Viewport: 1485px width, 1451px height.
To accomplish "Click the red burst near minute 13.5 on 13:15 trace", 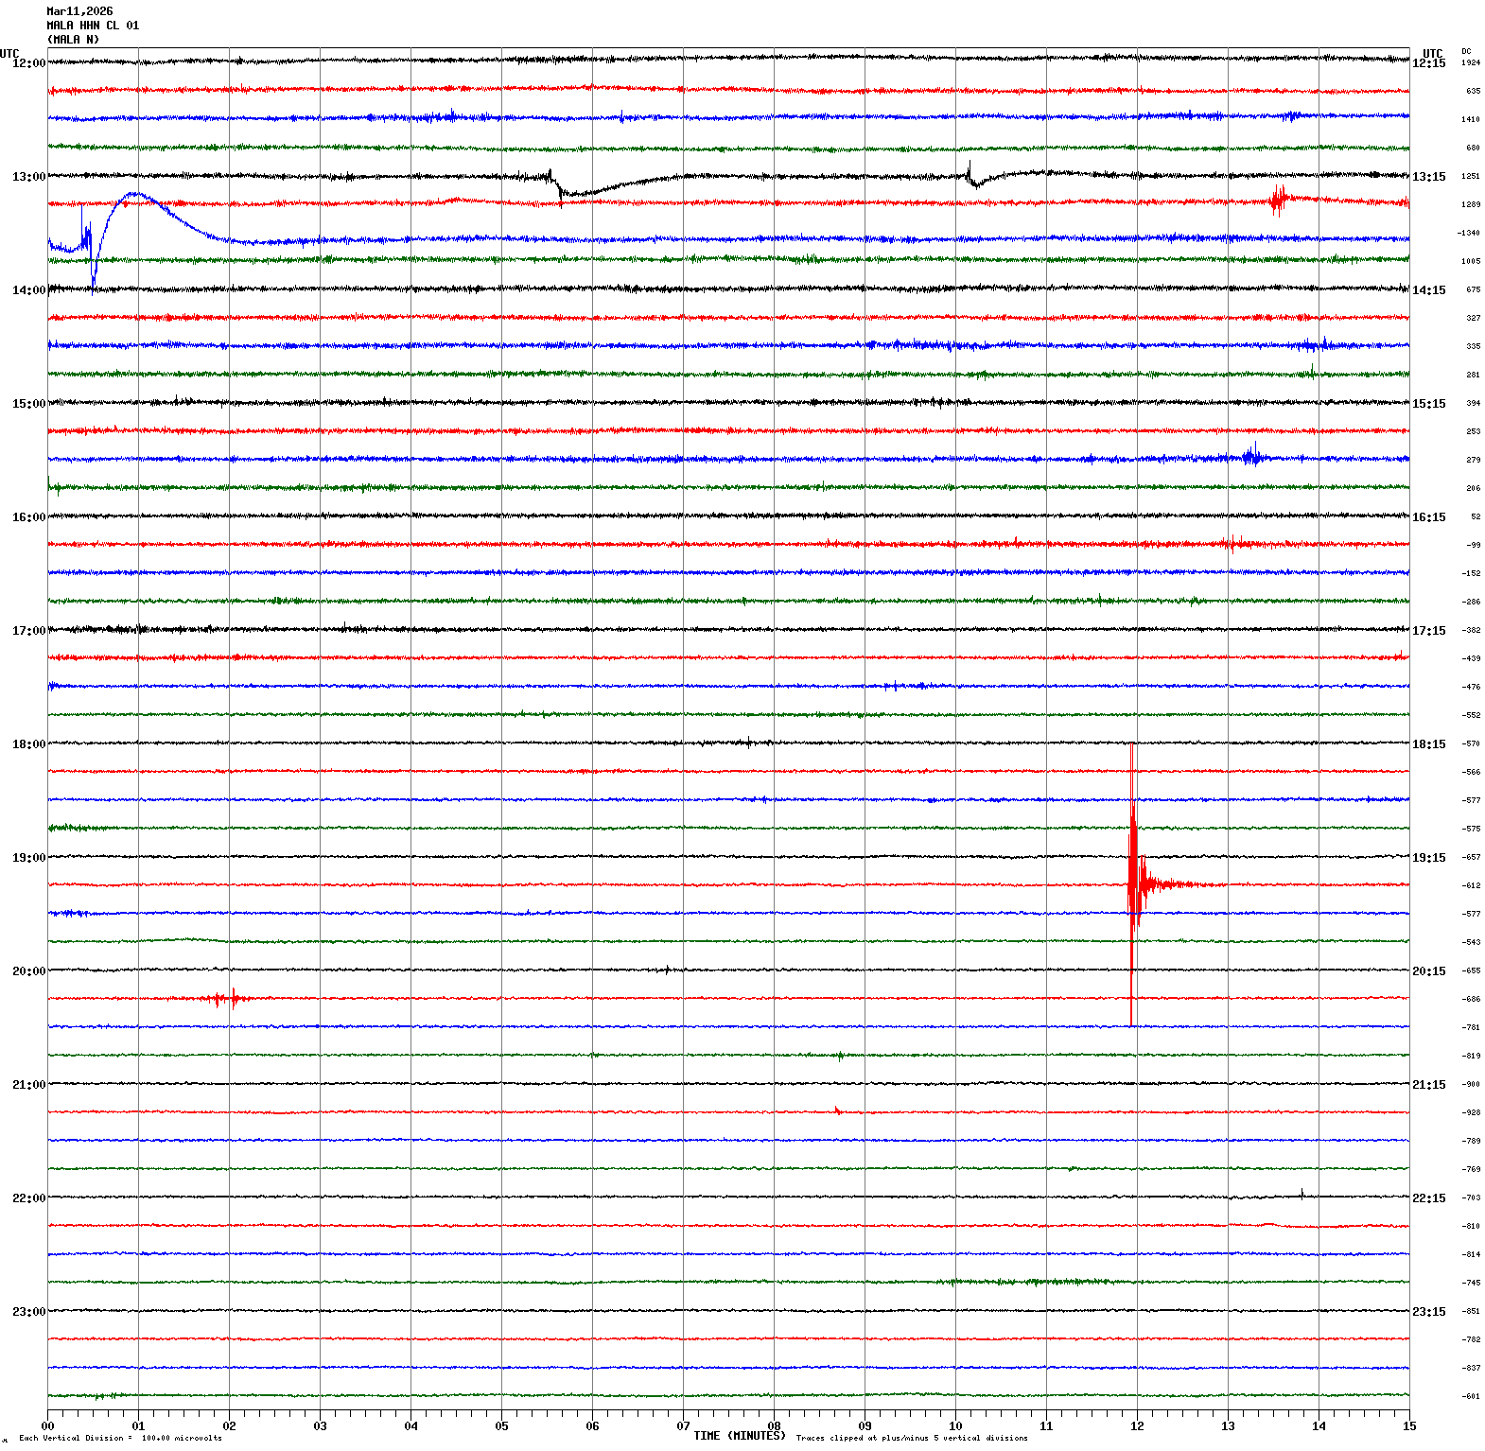I will pos(1279,200).
